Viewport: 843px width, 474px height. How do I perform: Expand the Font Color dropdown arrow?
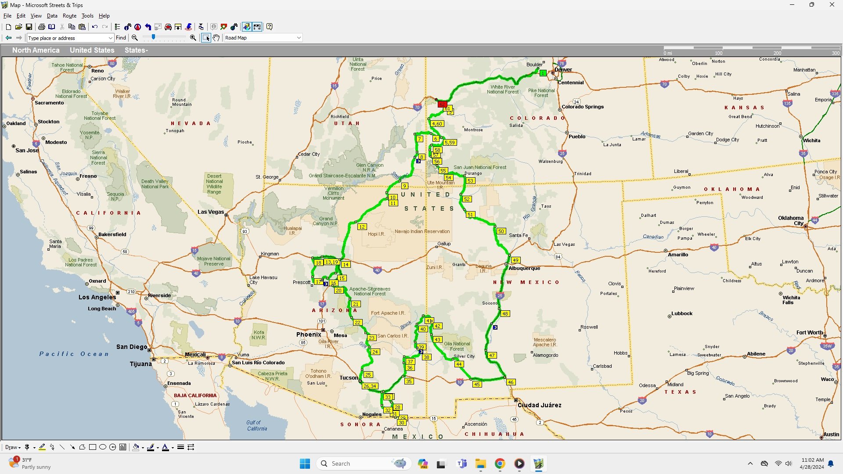173,448
